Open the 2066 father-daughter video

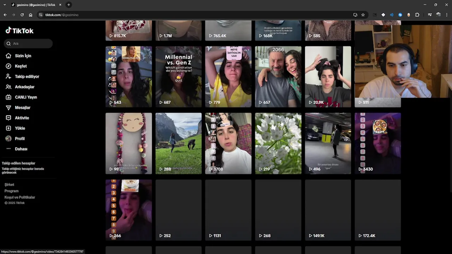click(278, 77)
